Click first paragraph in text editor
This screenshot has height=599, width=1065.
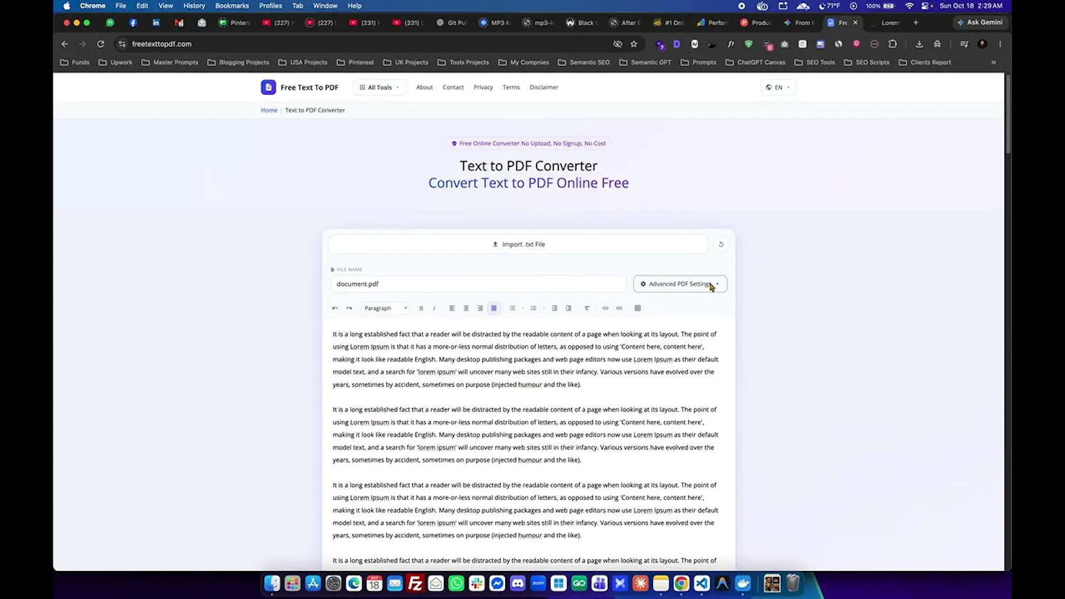[x=525, y=359]
